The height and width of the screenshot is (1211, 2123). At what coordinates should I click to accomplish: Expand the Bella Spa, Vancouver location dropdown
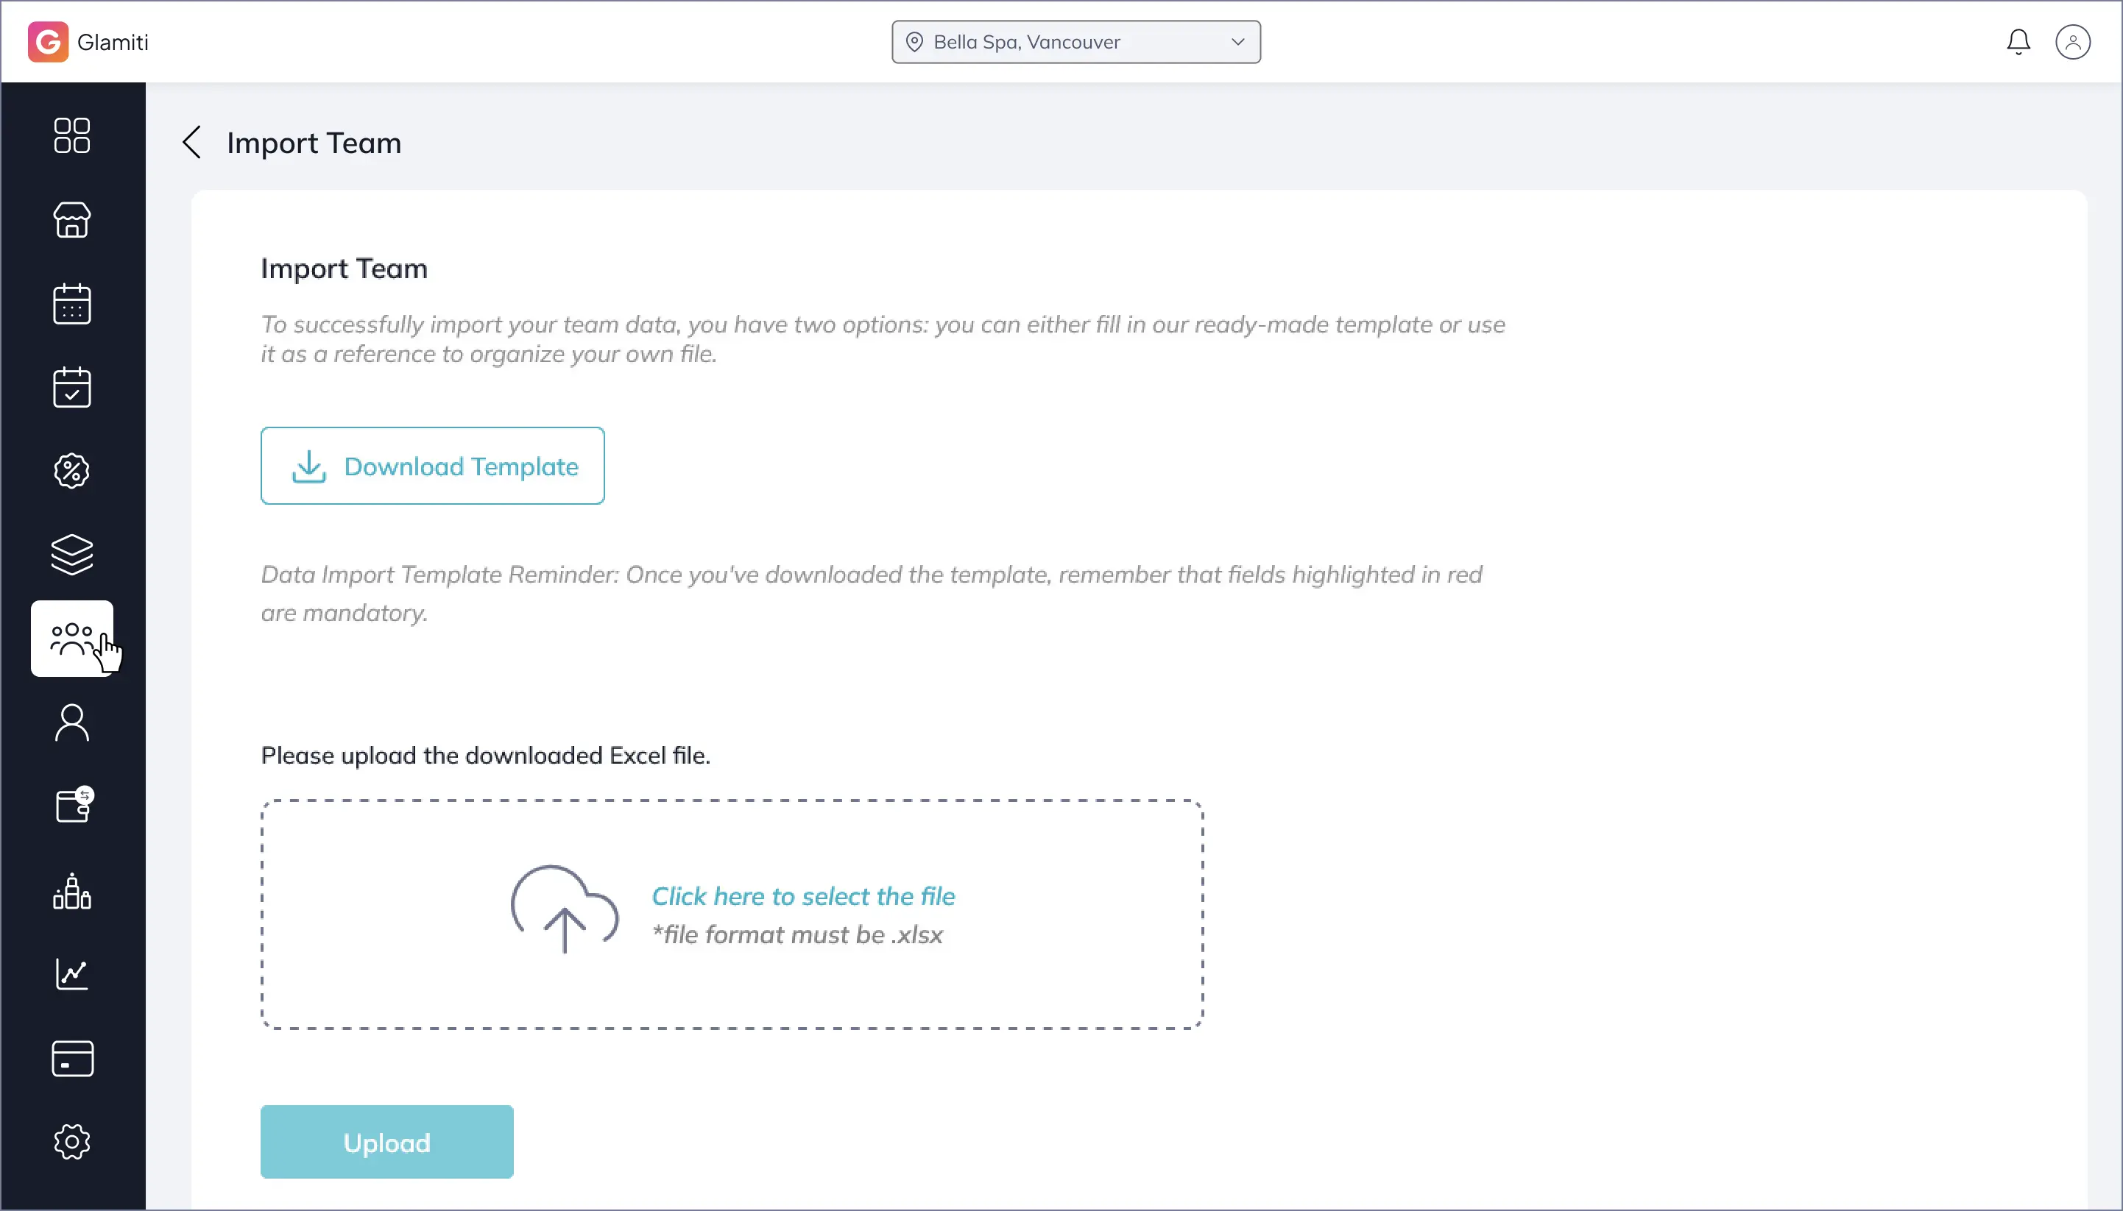[1075, 43]
